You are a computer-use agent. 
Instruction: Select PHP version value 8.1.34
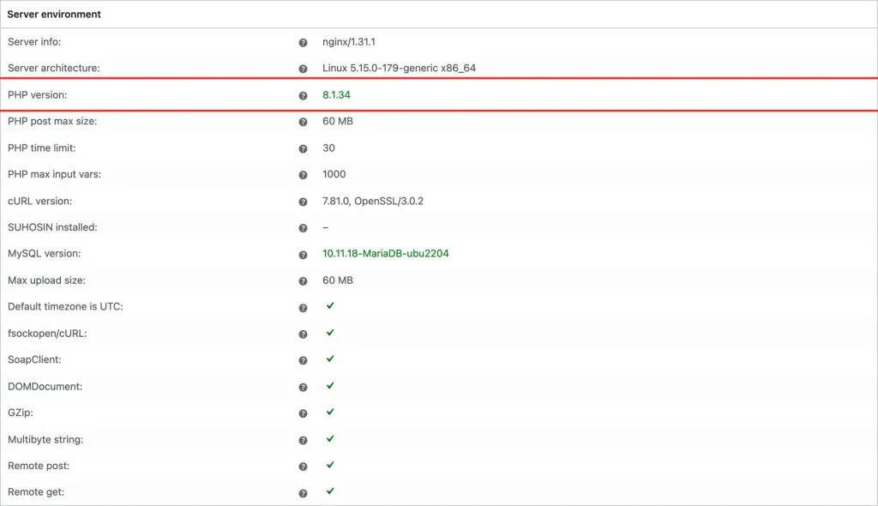coord(336,95)
